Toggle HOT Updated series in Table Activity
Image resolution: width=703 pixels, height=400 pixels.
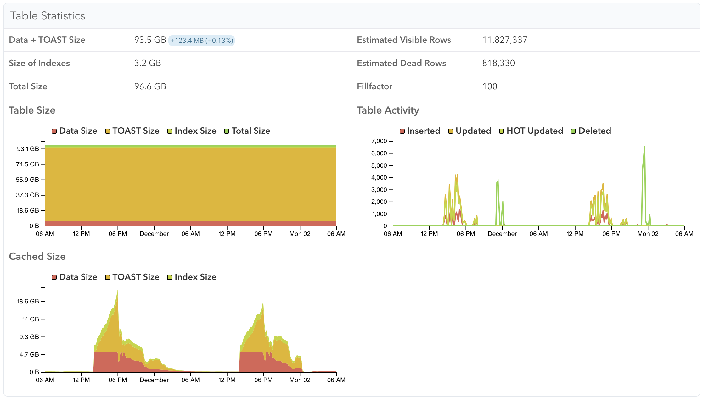click(x=531, y=131)
